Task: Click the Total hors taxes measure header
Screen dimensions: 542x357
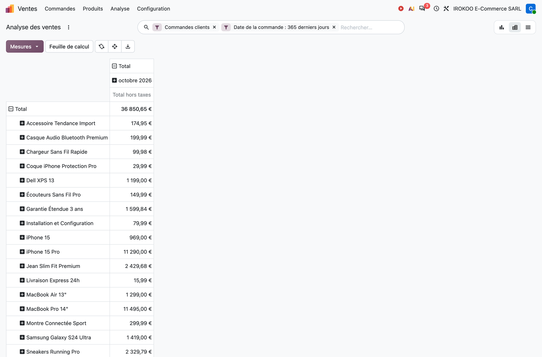Action: pyautogui.click(x=132, y=95)
